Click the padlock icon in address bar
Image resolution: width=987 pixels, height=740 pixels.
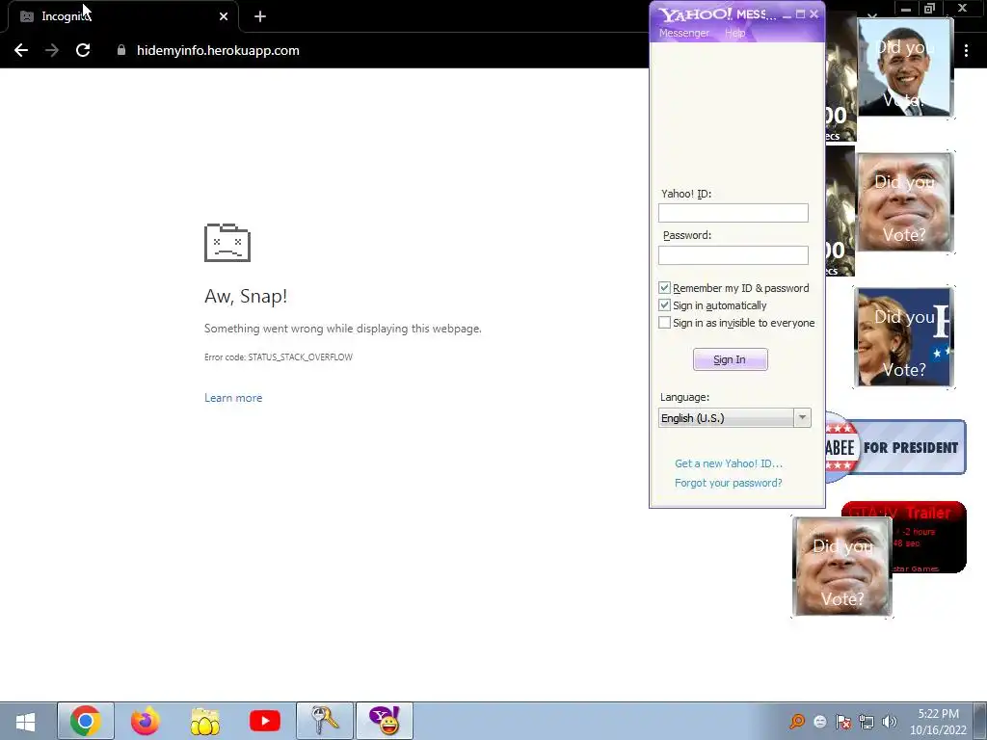(x=121, y=50)
